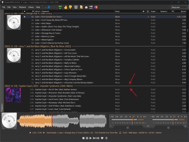Click the vertical Плейлист tab on left edge
189x142 pixels.
pyautogui.click(x=2, y=107)
